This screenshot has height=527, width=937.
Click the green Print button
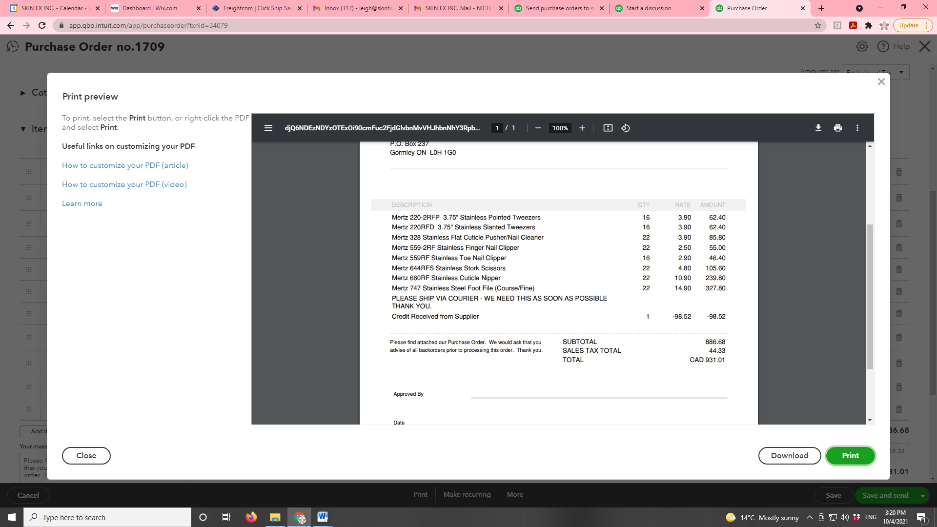(x=850, y=455)
